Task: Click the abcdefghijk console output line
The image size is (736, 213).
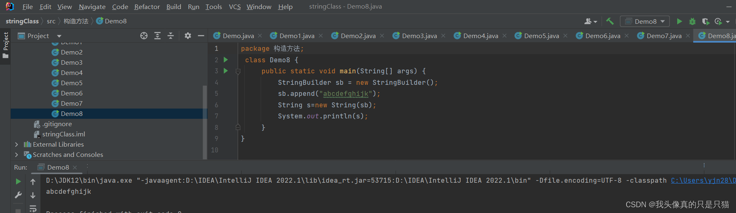Action: pos(69,192)
